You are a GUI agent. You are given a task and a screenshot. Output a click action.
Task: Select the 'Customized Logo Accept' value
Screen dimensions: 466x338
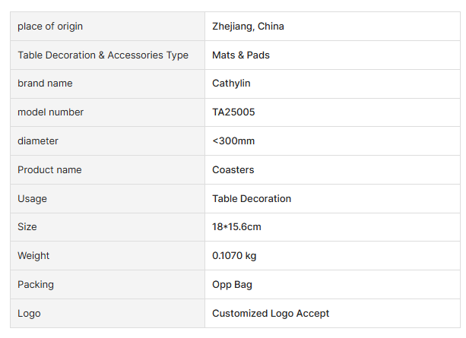pyautogui.click(x=271, y=314)
